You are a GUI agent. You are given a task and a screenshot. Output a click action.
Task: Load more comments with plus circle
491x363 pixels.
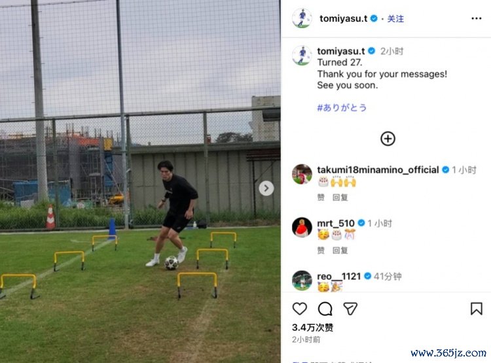388,139
